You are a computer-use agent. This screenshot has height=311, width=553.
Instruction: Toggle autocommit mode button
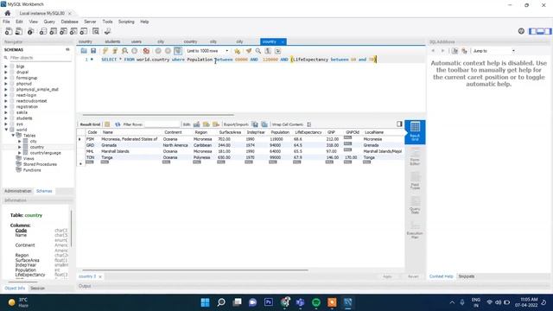[x=178, y=51]
